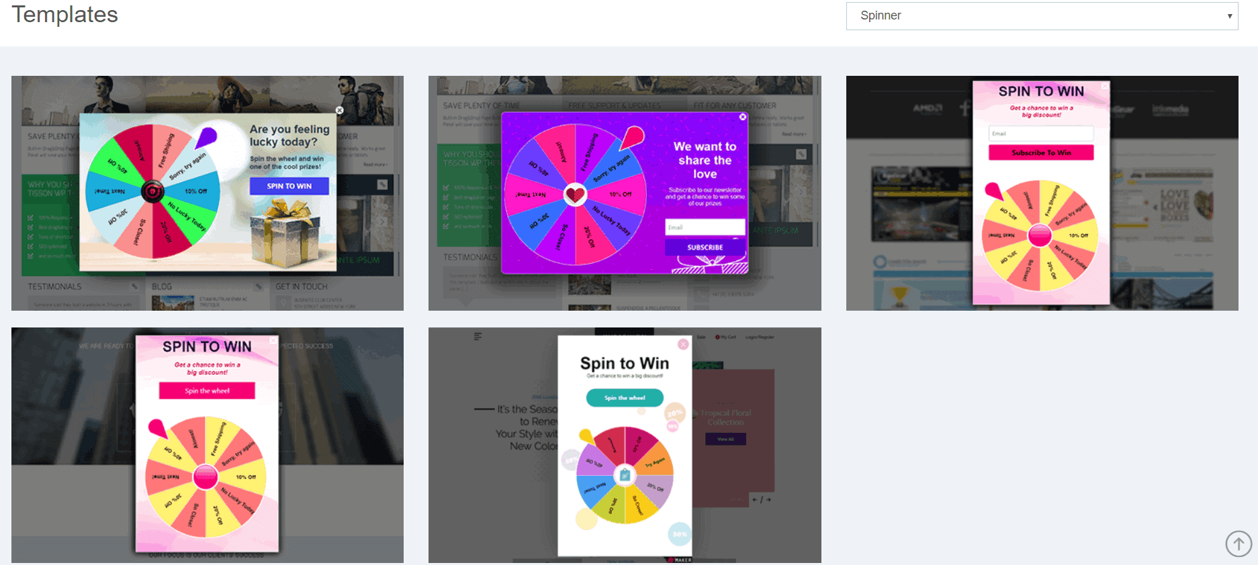1258x565 pixels.
Task: Click heart center of the purple wheel
Action: 575,195
